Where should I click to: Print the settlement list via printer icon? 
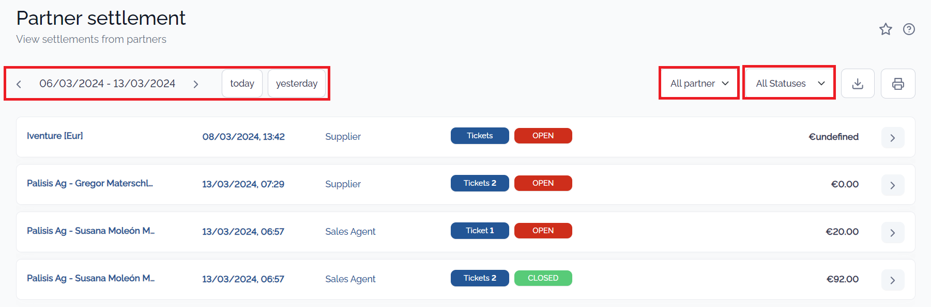click(x=898, y=84)
